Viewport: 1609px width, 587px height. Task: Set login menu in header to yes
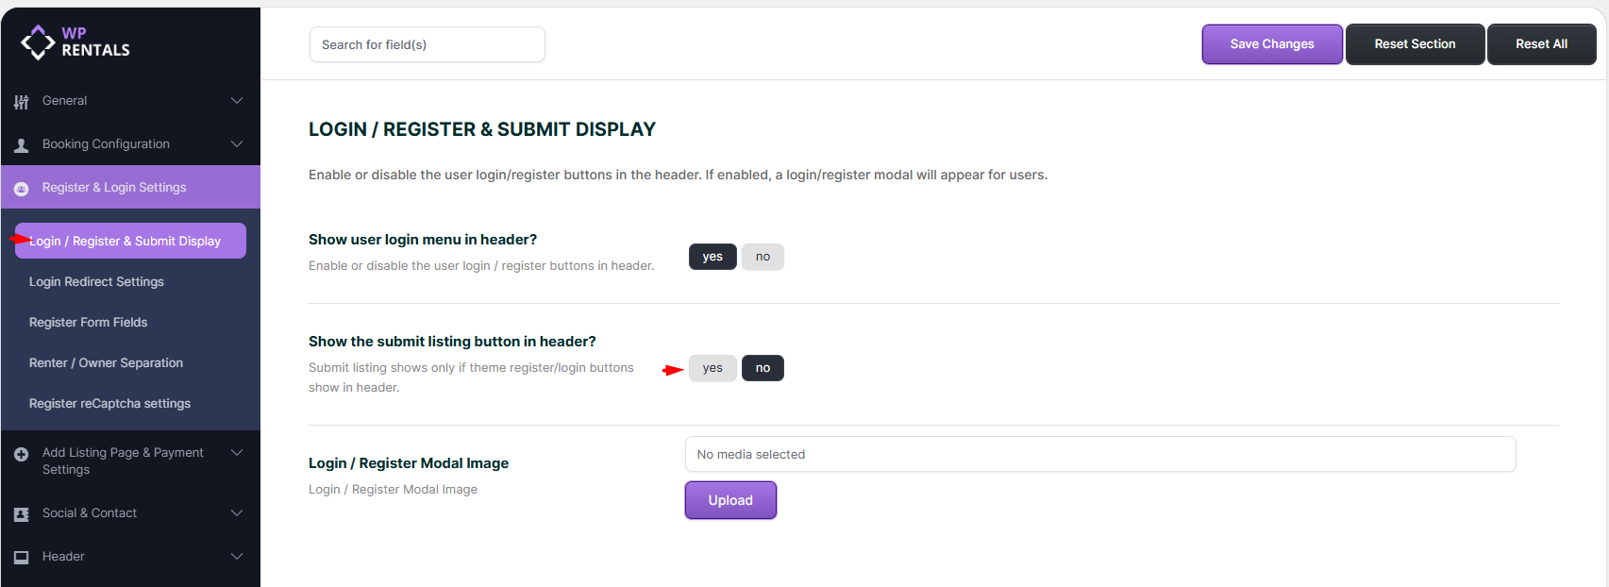[712, 257]
